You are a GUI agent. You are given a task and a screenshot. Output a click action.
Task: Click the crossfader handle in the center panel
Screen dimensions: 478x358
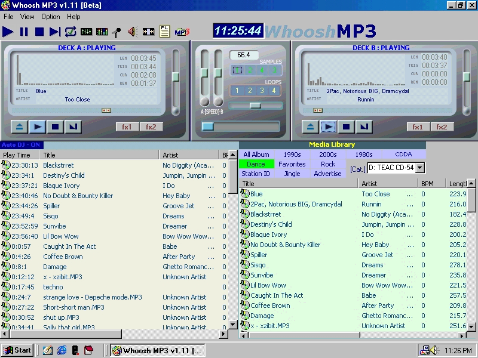pos(207,126)
